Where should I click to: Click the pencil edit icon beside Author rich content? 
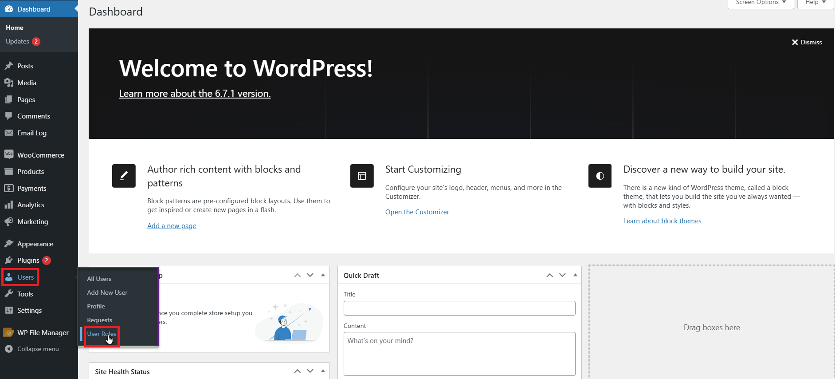click(x=124, y=176)
